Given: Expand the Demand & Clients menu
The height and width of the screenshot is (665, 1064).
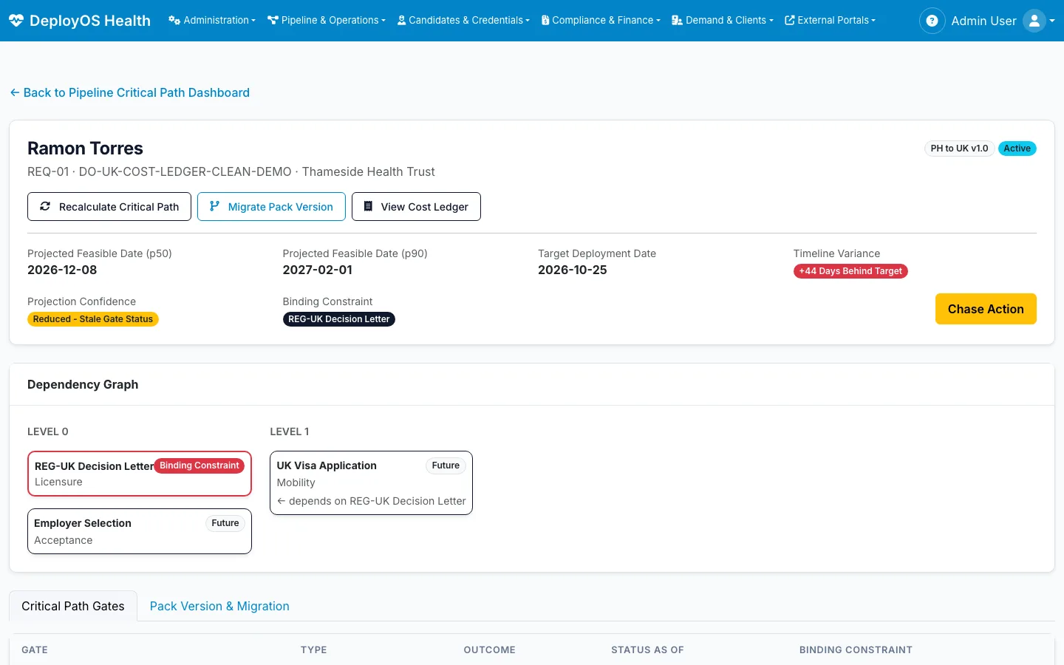Looking at the screenshot, I should 723,20.
